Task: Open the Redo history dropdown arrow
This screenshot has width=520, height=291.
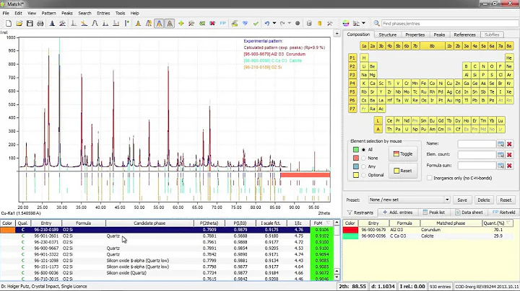Action: [x=290, y=23]
